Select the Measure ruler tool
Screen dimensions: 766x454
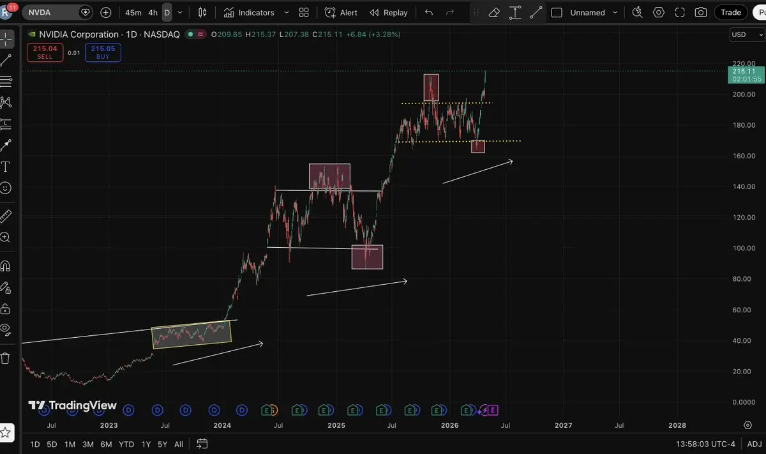click(6, 216)
